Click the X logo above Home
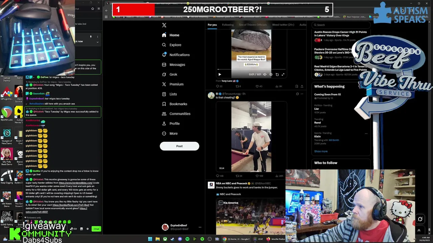 [164, 25]
